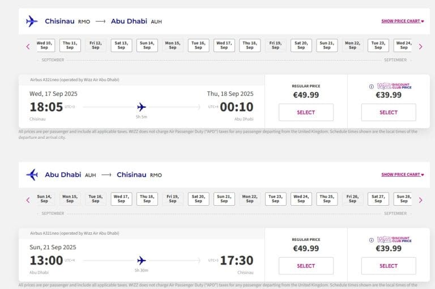The width and height of the screenshot is (435, 289).
Task: Select the Thu 25 Sep return date tab
Action: tap(327, 199)
